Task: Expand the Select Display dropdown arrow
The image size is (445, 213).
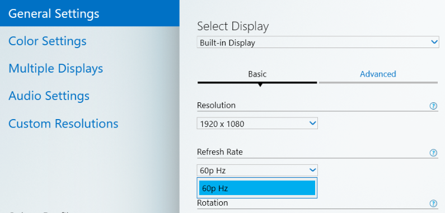Action: point(434,42)
